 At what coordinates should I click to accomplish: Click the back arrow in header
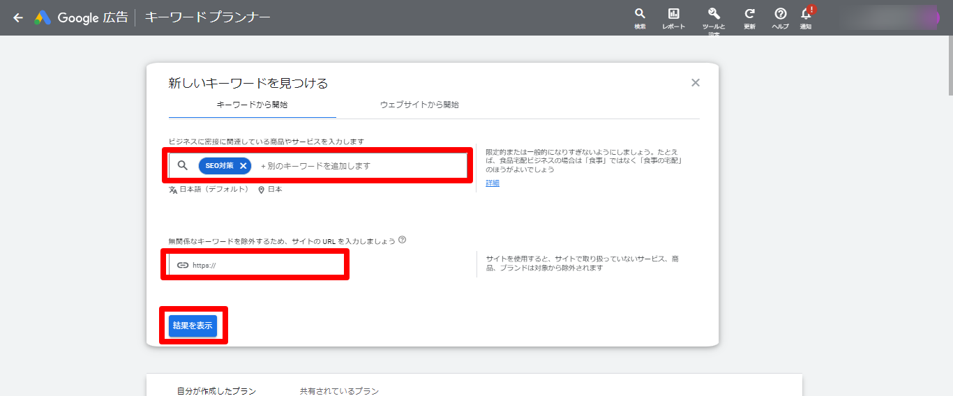click(18, 17)
